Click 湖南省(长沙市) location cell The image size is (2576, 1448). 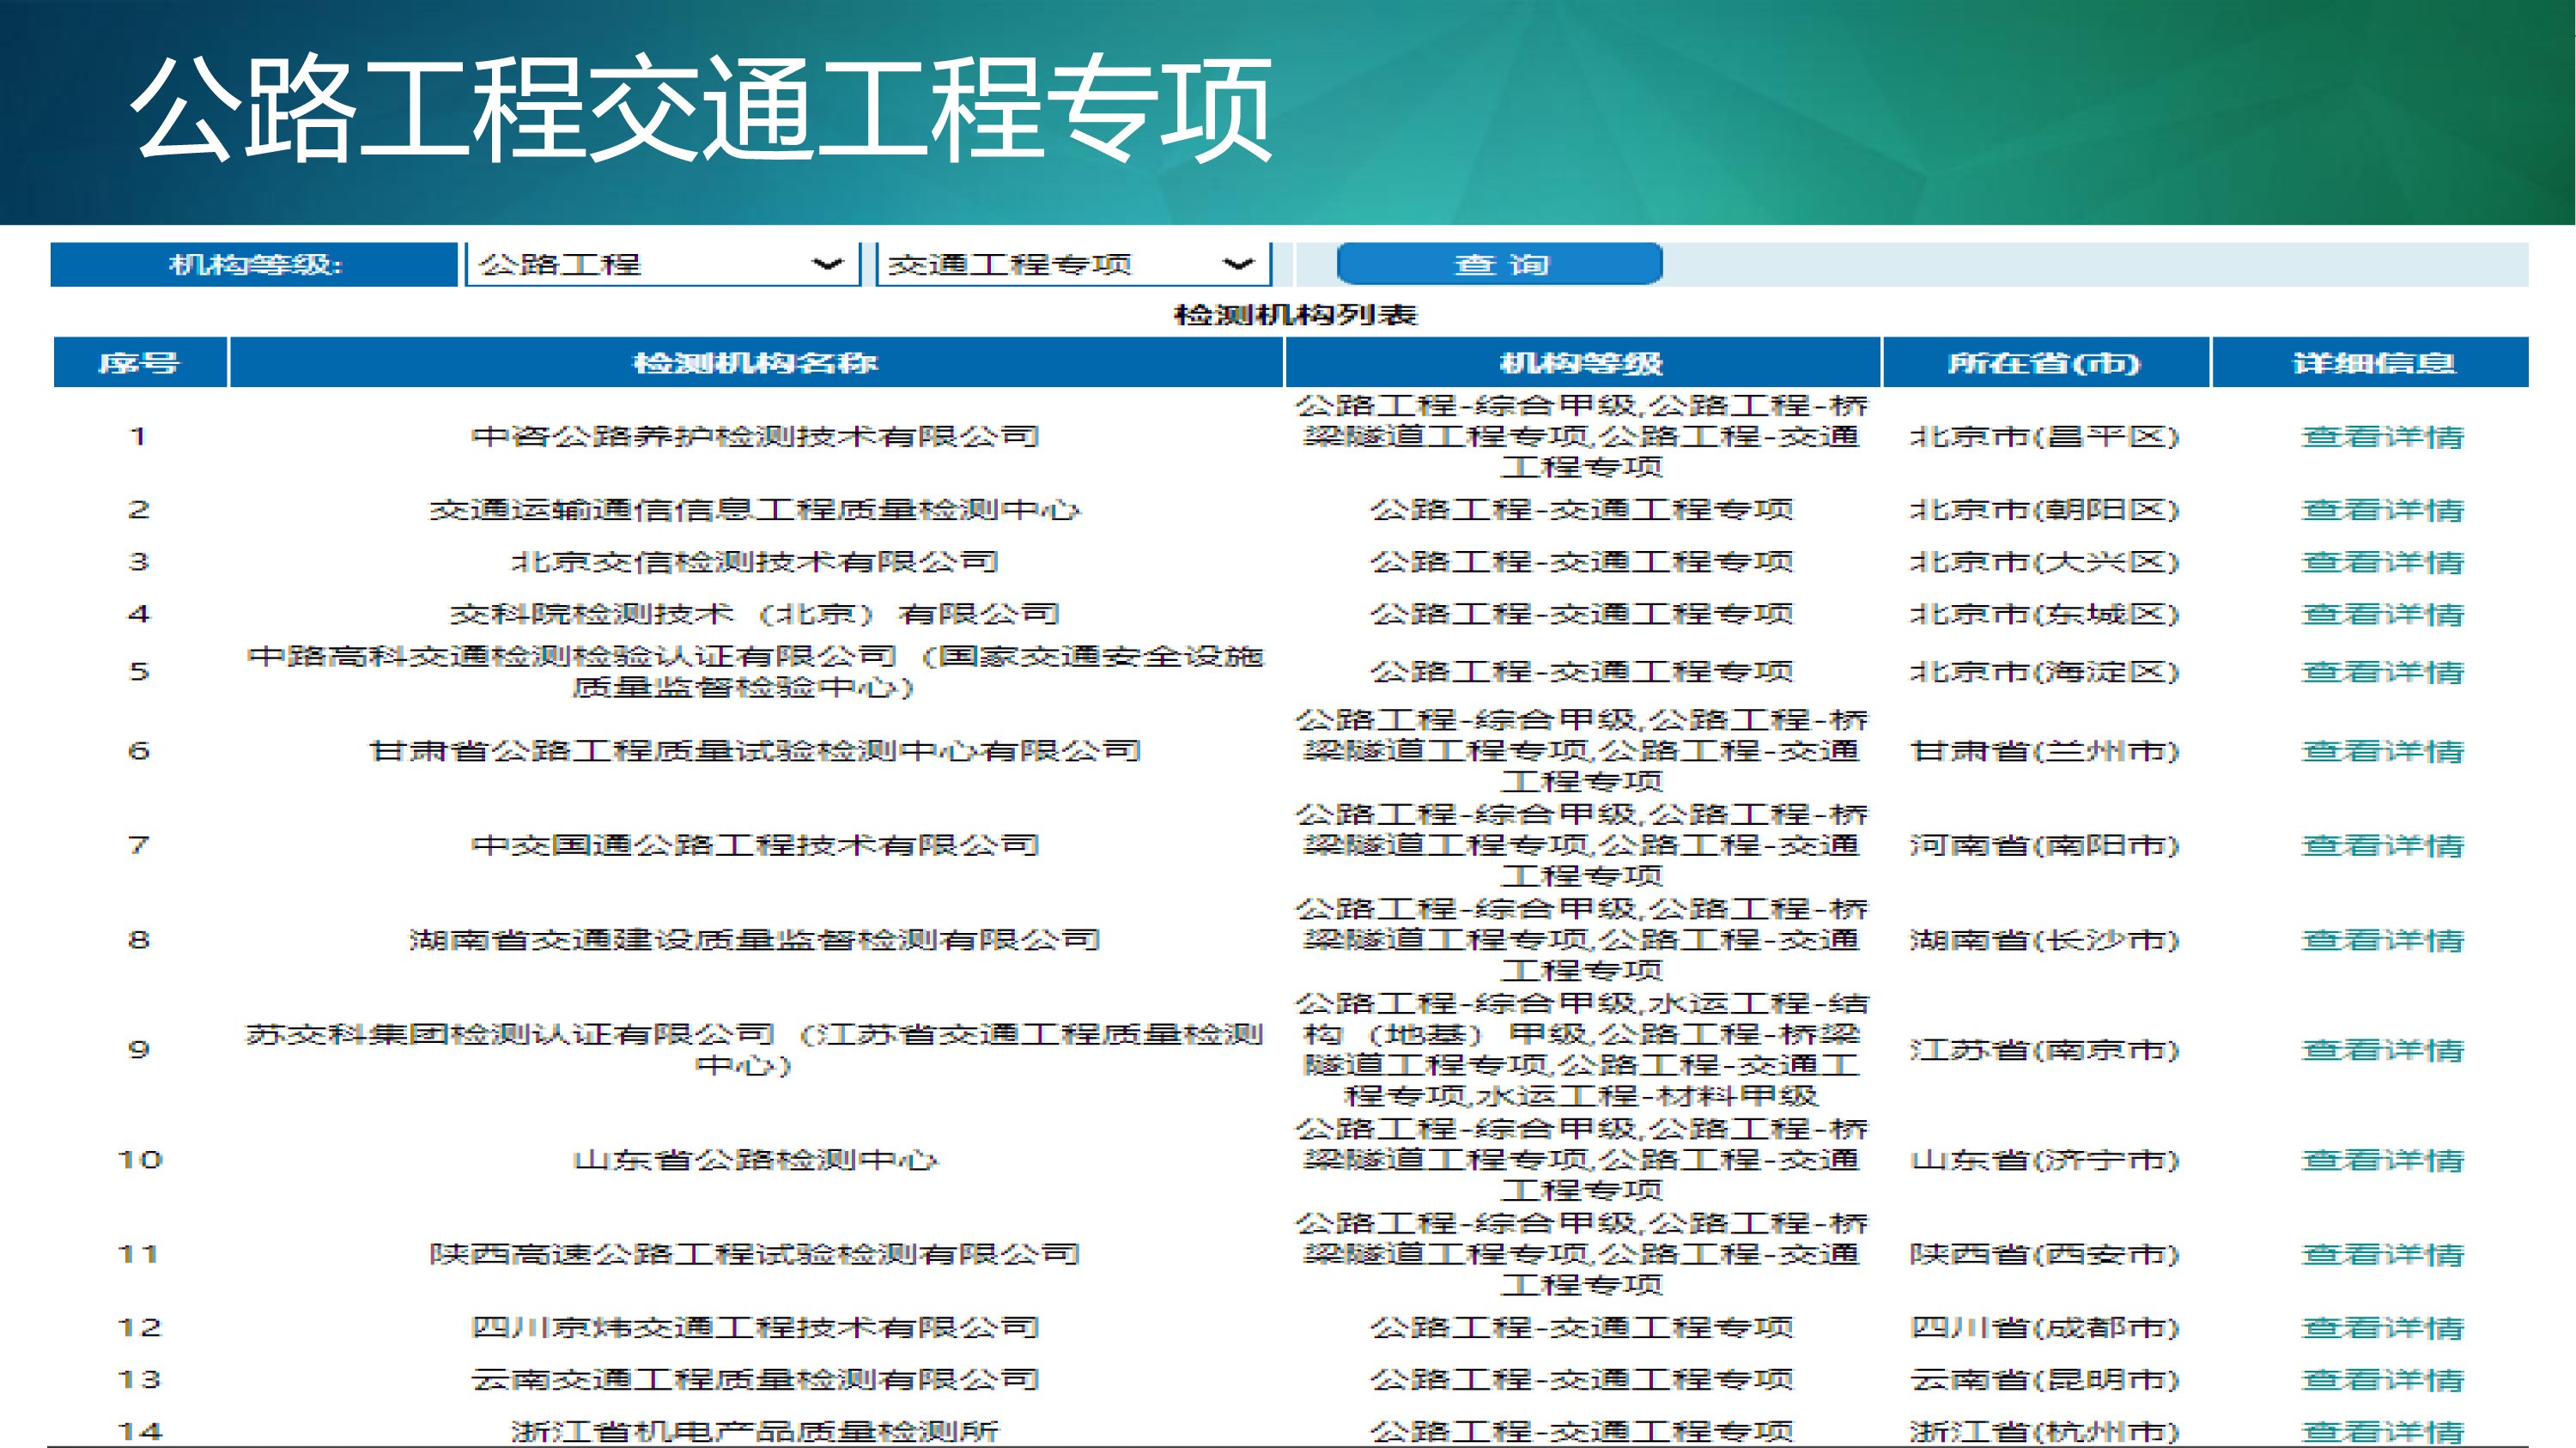(2044, 939)
